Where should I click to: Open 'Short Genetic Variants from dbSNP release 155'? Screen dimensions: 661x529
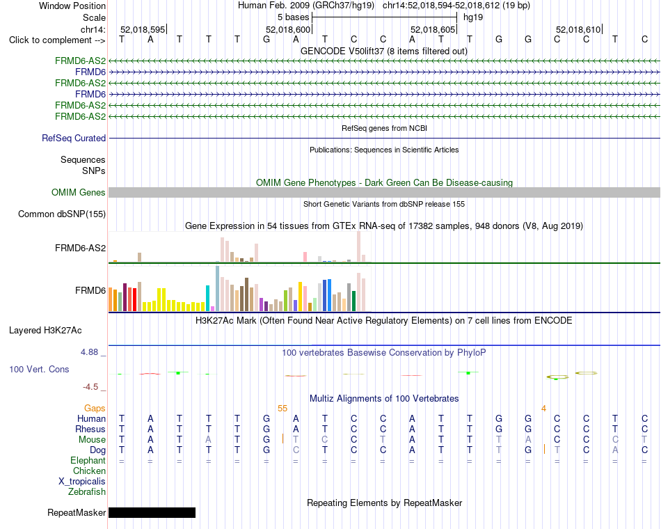(x=384, y=204)
